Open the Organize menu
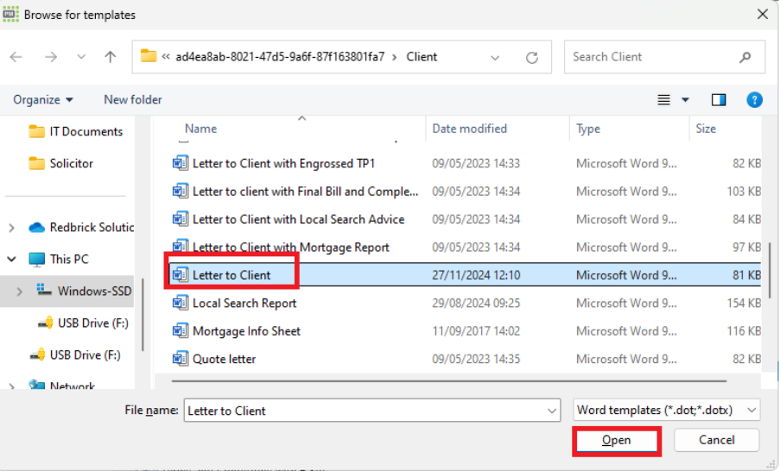 point(43,100)
